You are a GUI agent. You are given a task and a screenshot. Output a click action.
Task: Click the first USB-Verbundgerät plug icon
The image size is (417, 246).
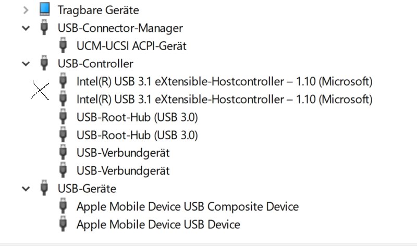[63, 152]
